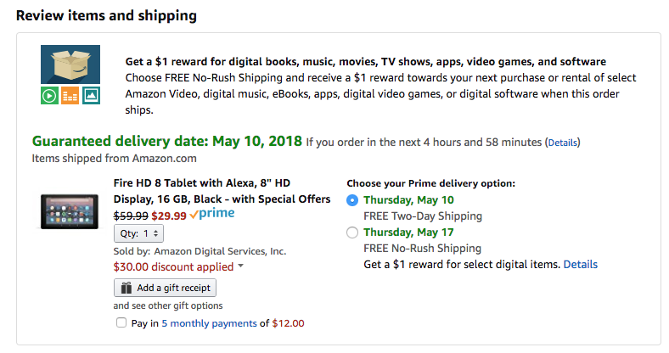Screen dimensions: 669x353
Task: Click the Fire HD 8 Tablet product title
Action: coord(221,191)
